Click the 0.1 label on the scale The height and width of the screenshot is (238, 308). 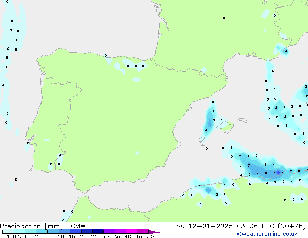[x=5, y=237]
